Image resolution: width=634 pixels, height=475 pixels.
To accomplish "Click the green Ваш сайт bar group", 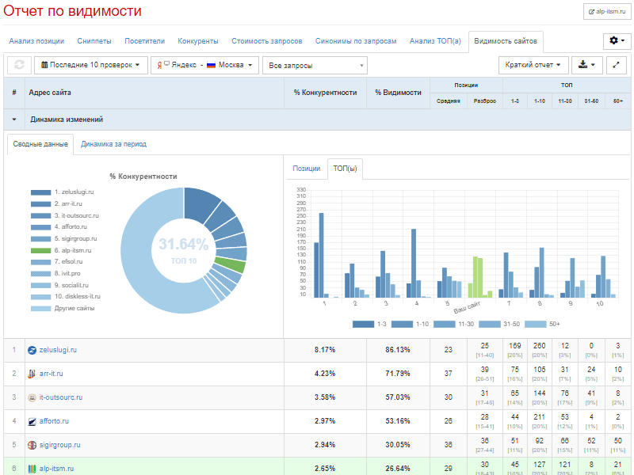I will pyautogui.click(x=480, y=277).
